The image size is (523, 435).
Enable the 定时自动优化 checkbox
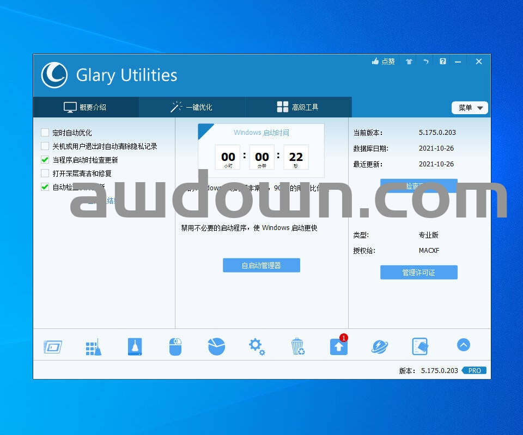45,133
